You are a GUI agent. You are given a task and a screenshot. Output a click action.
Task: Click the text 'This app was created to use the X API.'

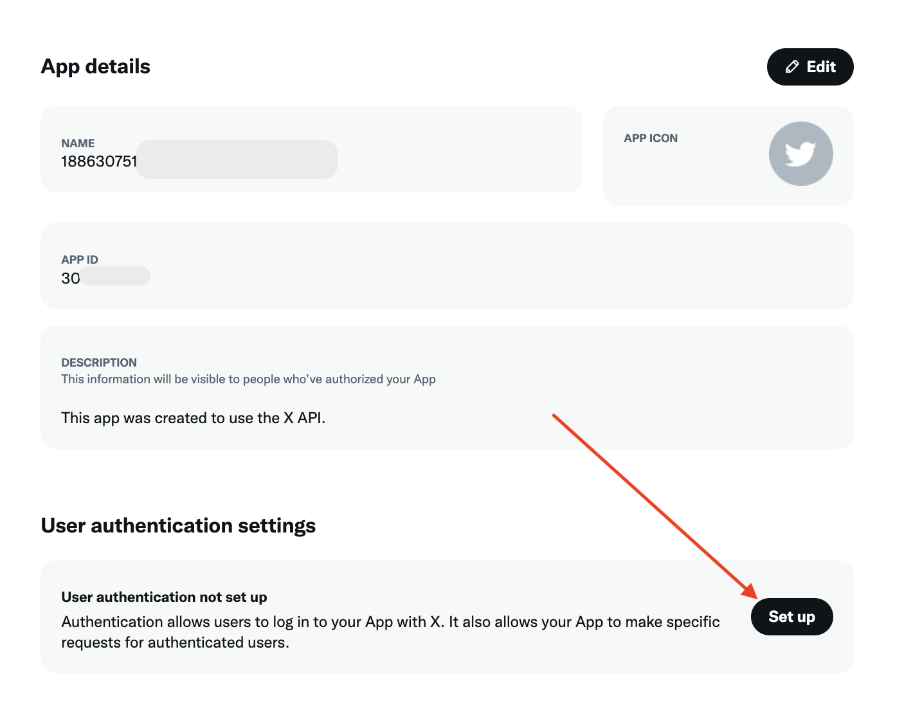(x=193, y=418)
